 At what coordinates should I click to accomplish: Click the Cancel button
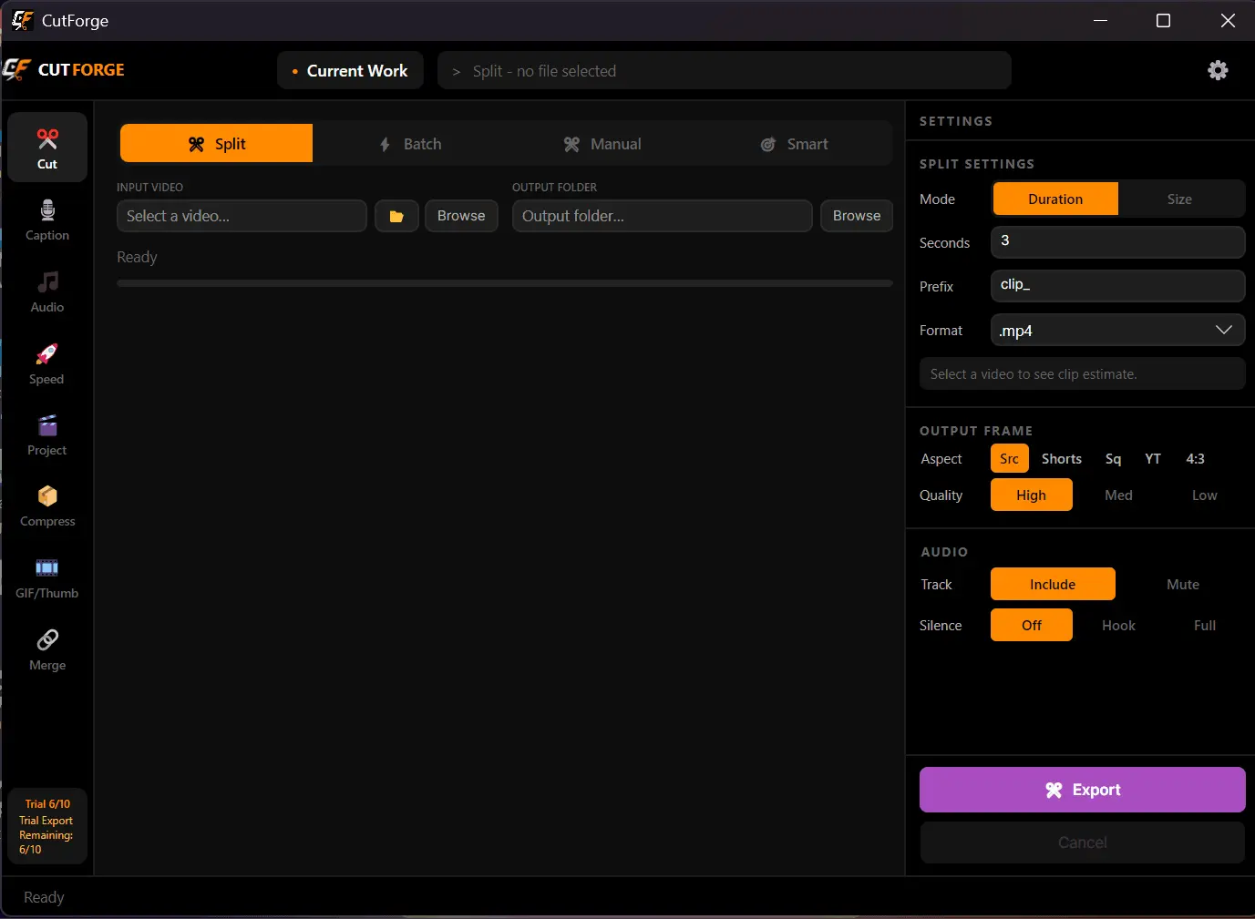tap(1082, 842)
